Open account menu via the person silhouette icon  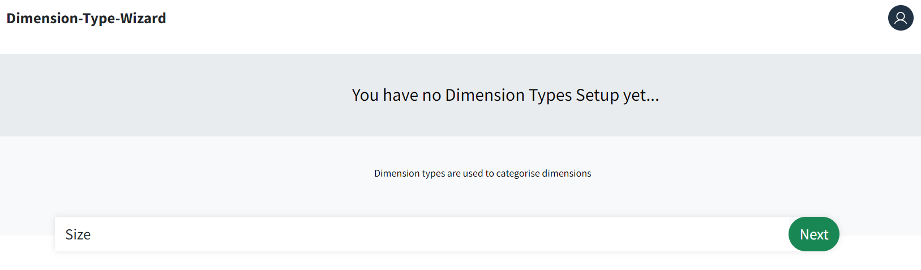tap(901, 18)
